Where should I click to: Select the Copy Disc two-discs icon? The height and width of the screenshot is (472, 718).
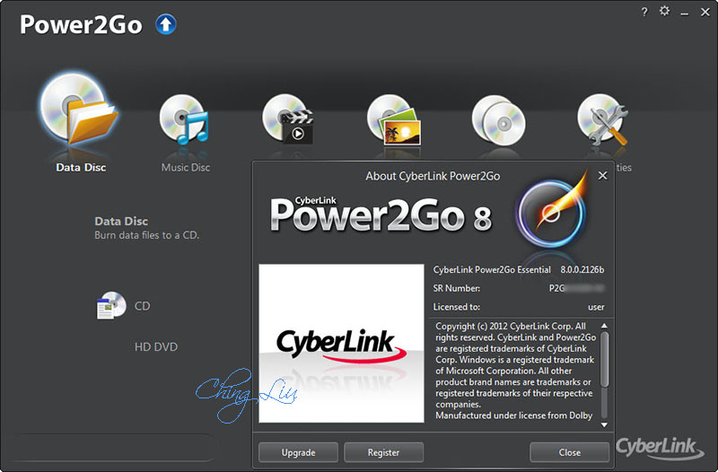click(x=499, y=120)
